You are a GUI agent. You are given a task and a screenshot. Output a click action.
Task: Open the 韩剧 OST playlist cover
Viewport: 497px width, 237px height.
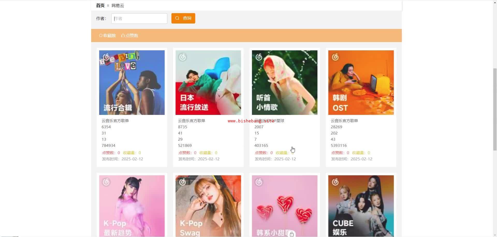(x=361, y=83)
